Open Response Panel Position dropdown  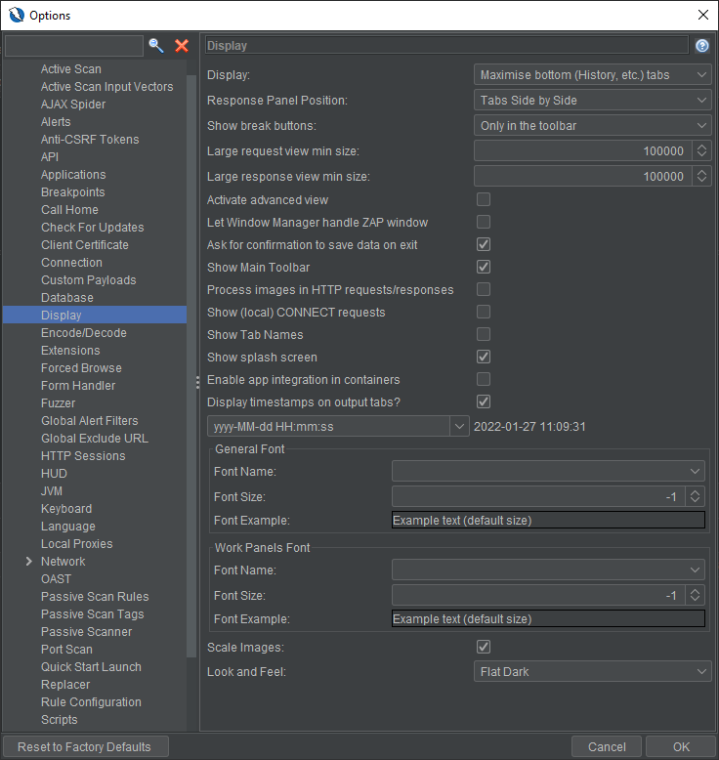592,101
